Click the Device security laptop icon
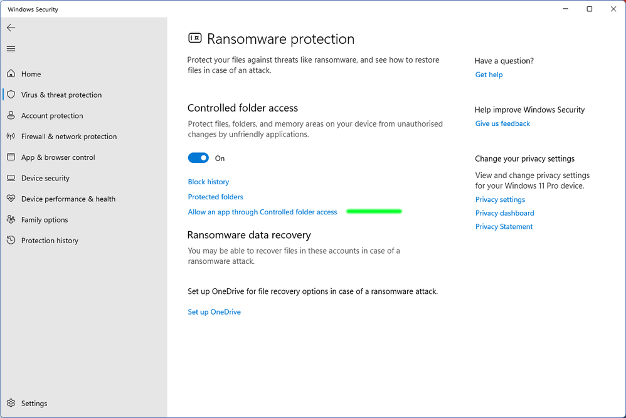Image resolution: width=626 pixels, height=418 pixels. coord(11,178)
